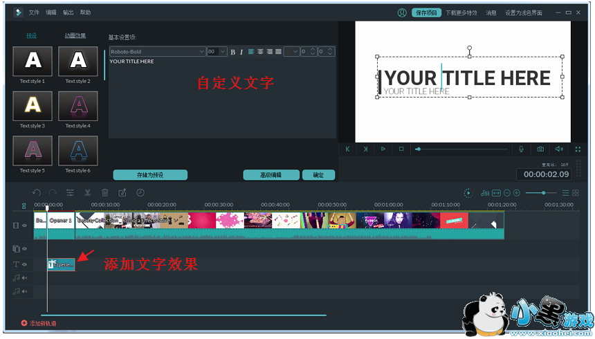595x339 pixels.
Task: Undo the last timeline action
Action: [37, 193]
